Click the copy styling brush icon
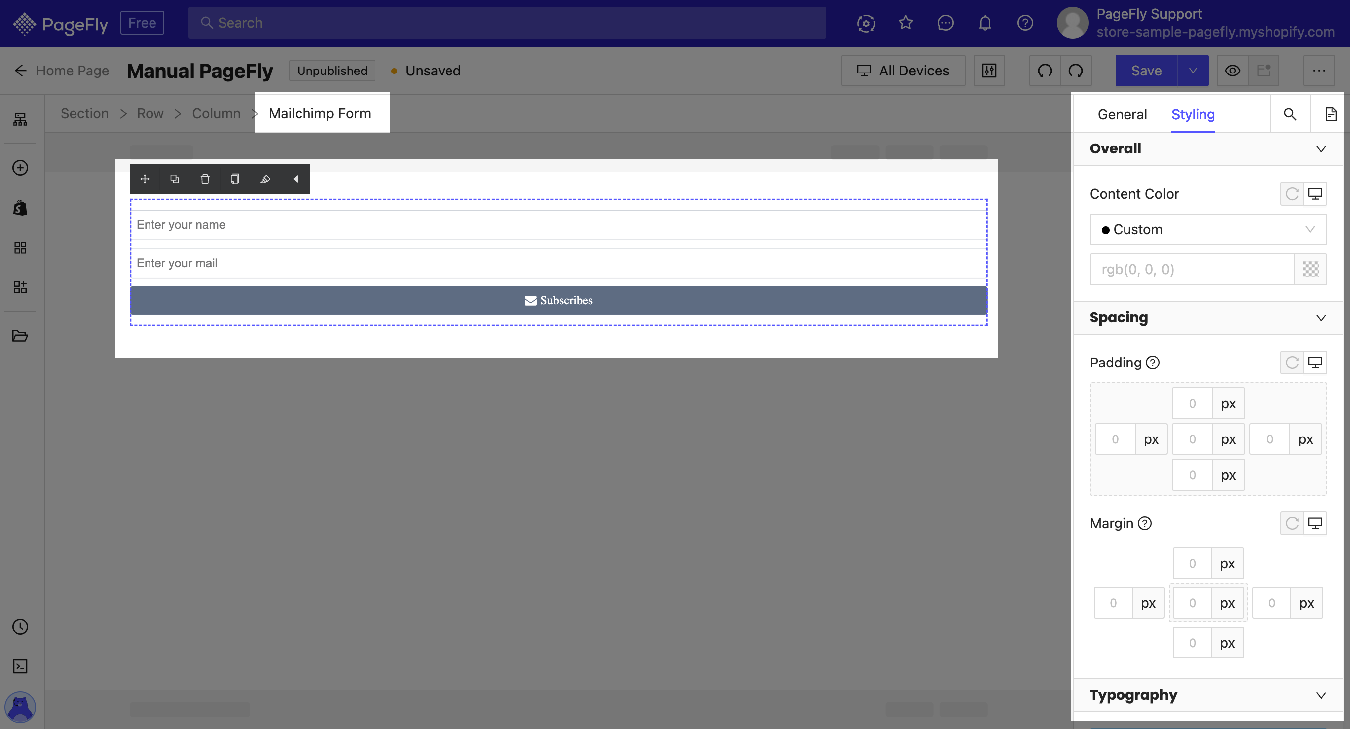Image resolution: width=1350 pixels, height=729 pixels. [265, 179]
